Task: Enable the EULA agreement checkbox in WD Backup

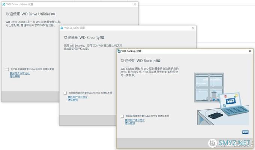Action: tap(123, 116)
